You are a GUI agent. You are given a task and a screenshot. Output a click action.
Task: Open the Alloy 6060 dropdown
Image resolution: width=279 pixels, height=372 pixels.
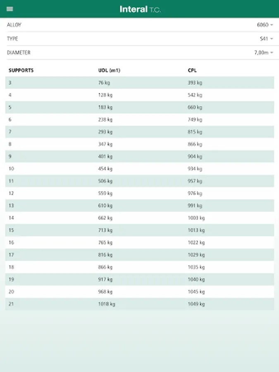click(265, 25)
